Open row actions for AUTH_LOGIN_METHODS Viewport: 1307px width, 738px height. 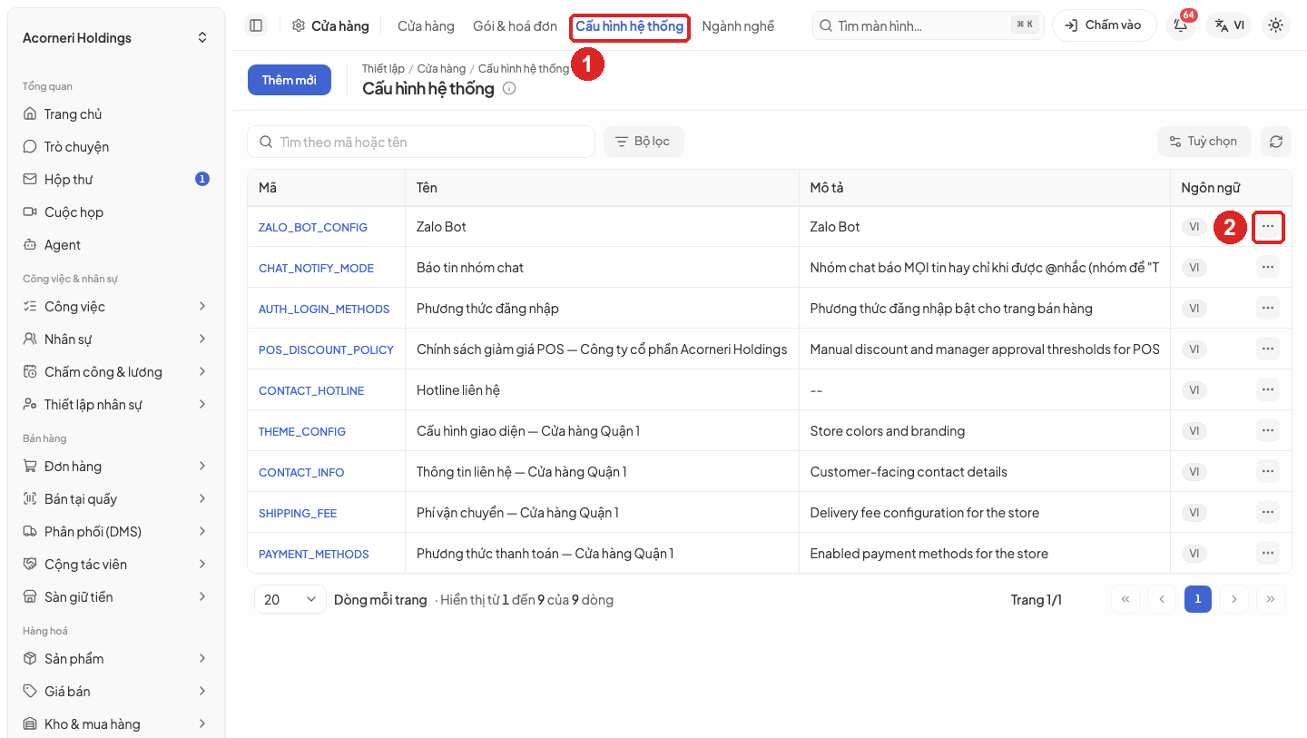(1268, 308)
